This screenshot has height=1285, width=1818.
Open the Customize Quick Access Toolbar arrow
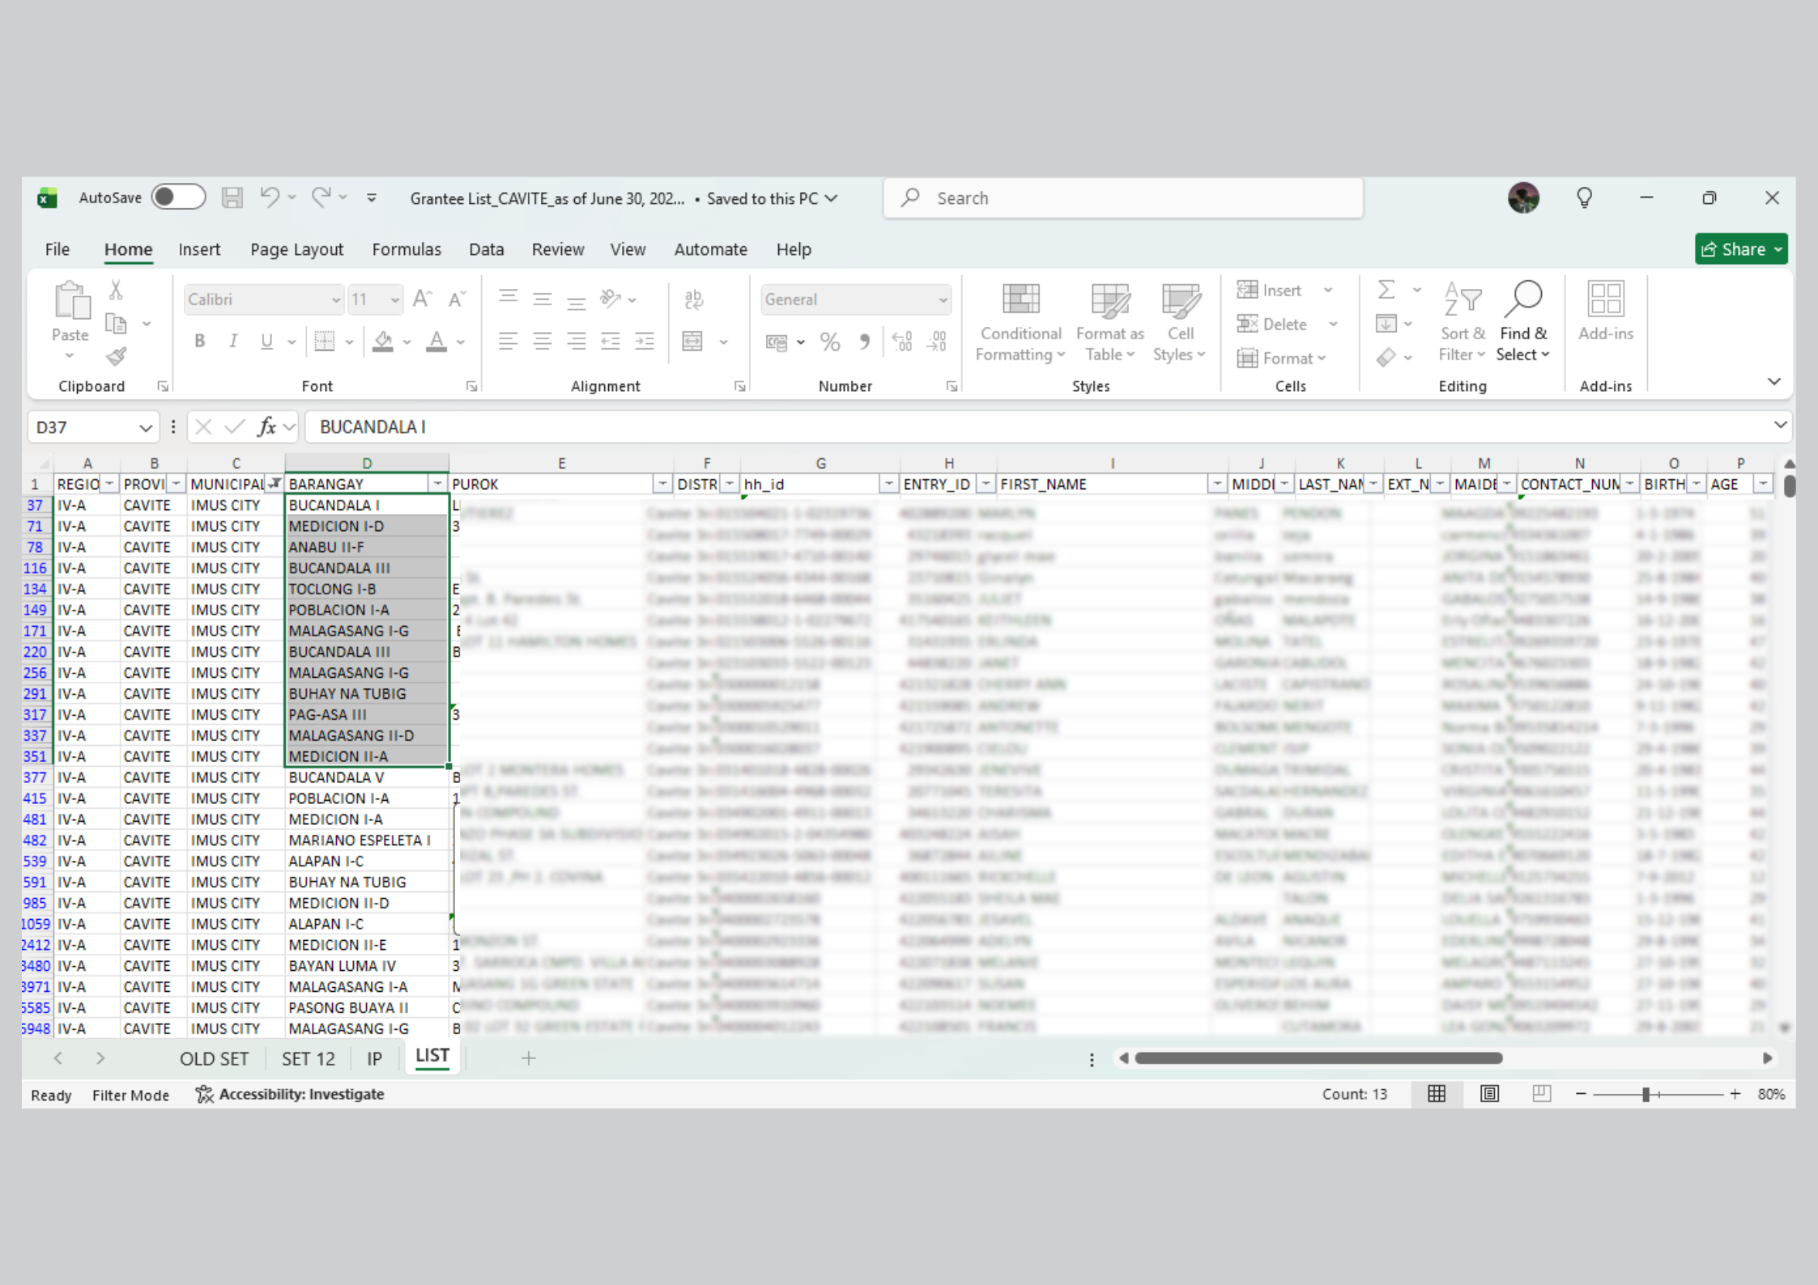pos(372,198)
